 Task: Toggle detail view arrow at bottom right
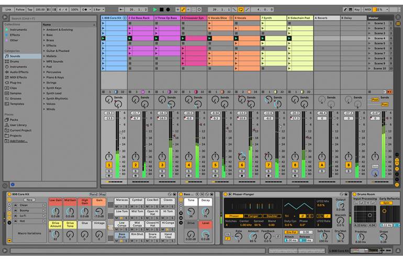pyautogui.click(x=397, y=251)
